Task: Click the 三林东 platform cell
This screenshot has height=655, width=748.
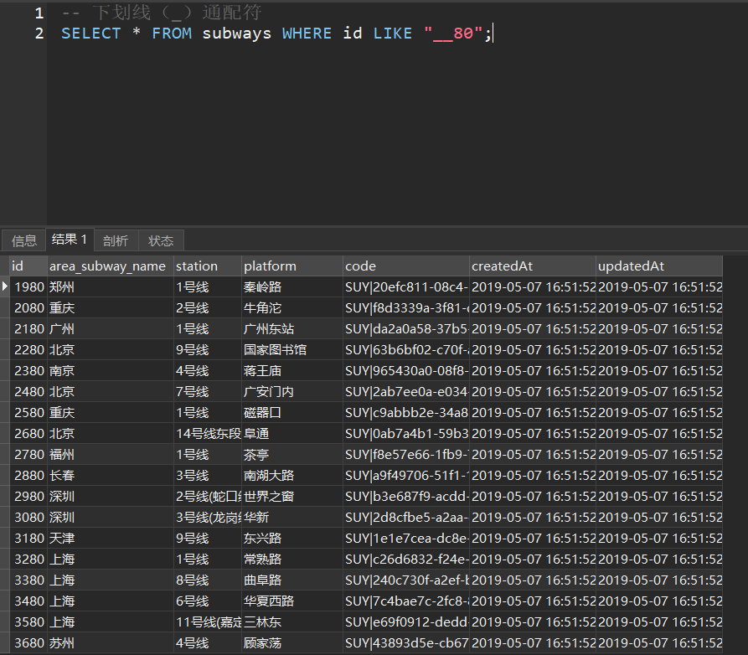Action: (292, 622)
